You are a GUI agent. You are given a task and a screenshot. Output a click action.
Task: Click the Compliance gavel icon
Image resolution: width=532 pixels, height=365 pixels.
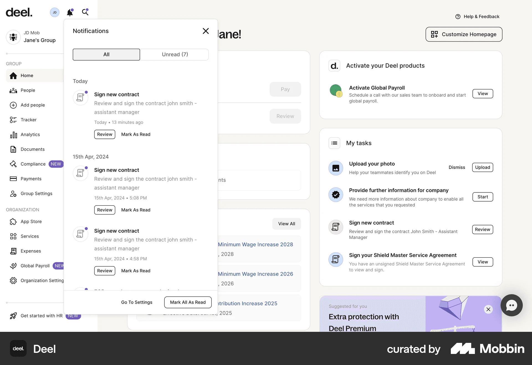pos(13,164)
